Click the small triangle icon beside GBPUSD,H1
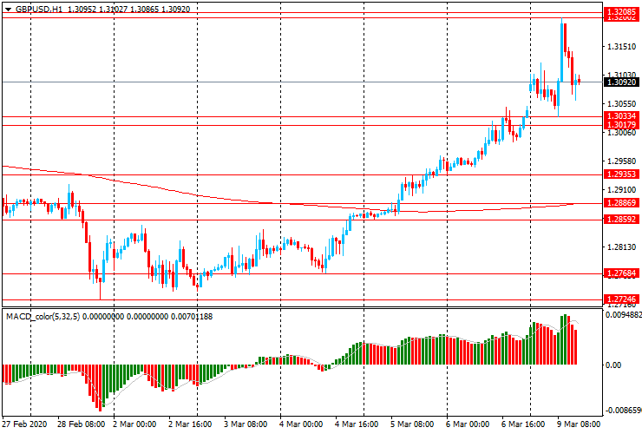Screen dimensions: 642x434 pos(7,9)
